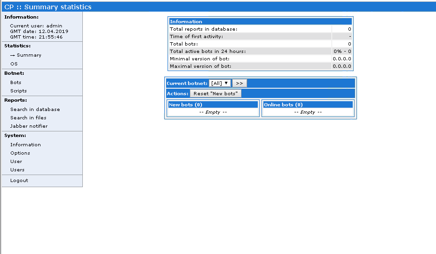This screenshot has height=254, width=436.
Task: Open the Summary statistics page
Action: (29, 55)
